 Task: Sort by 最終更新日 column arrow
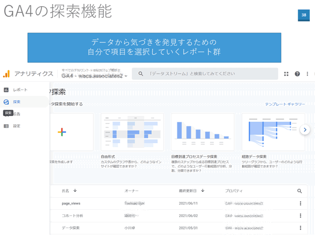point(203,190)
